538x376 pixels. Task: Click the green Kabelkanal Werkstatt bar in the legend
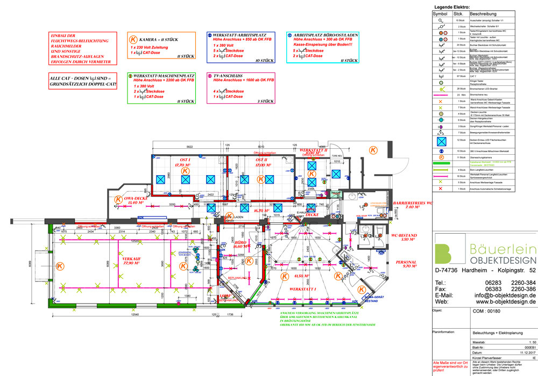442,163
